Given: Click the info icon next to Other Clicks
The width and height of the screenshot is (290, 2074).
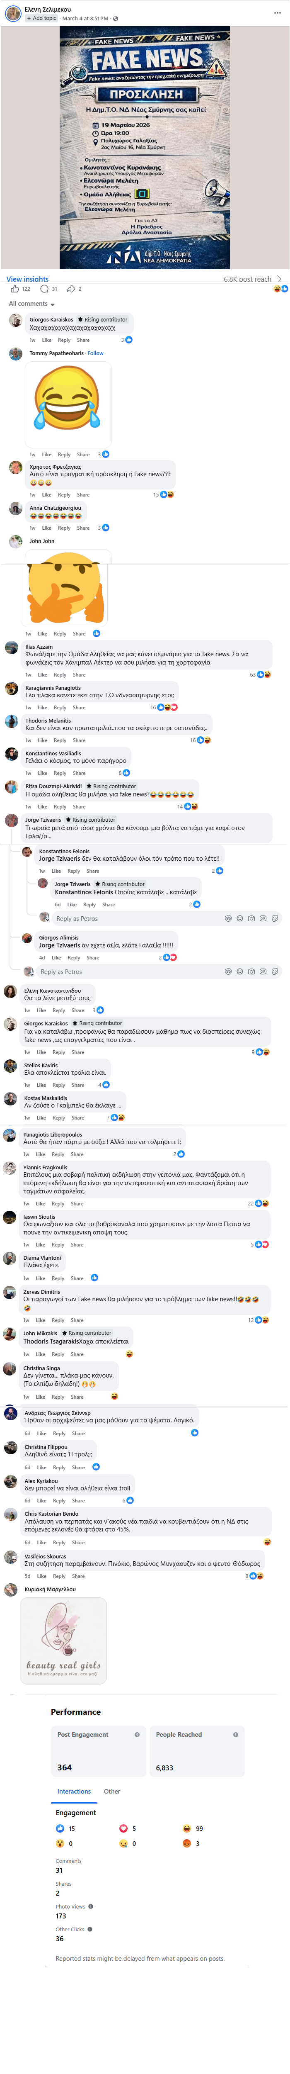Looking at the screenshot, I should pyautogui.click(x=90, y=1928).
